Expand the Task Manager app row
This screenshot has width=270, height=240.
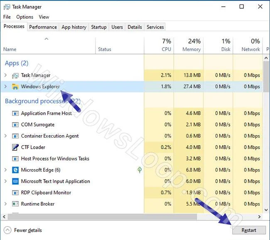pyautogui.click(x=5, y=75)
